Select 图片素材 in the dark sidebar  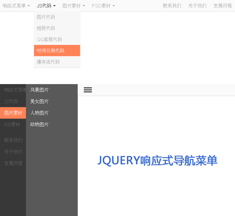click(12, 113)
